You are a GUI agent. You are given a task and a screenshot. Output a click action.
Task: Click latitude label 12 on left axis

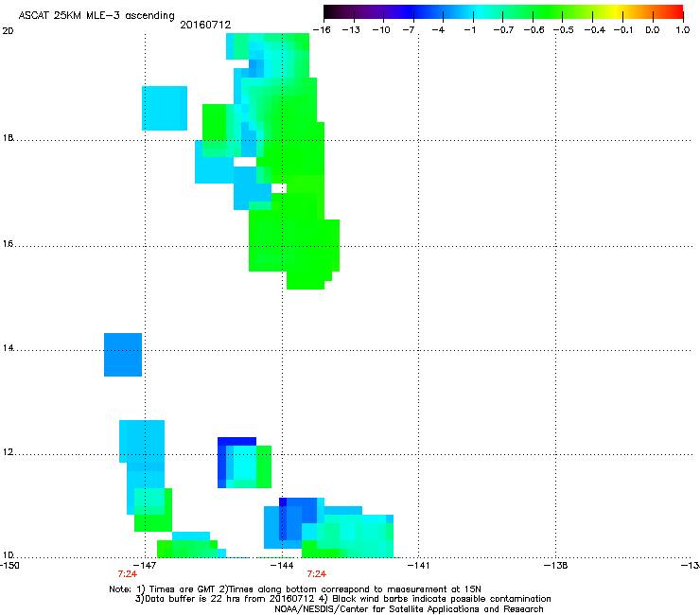[8, 452]
